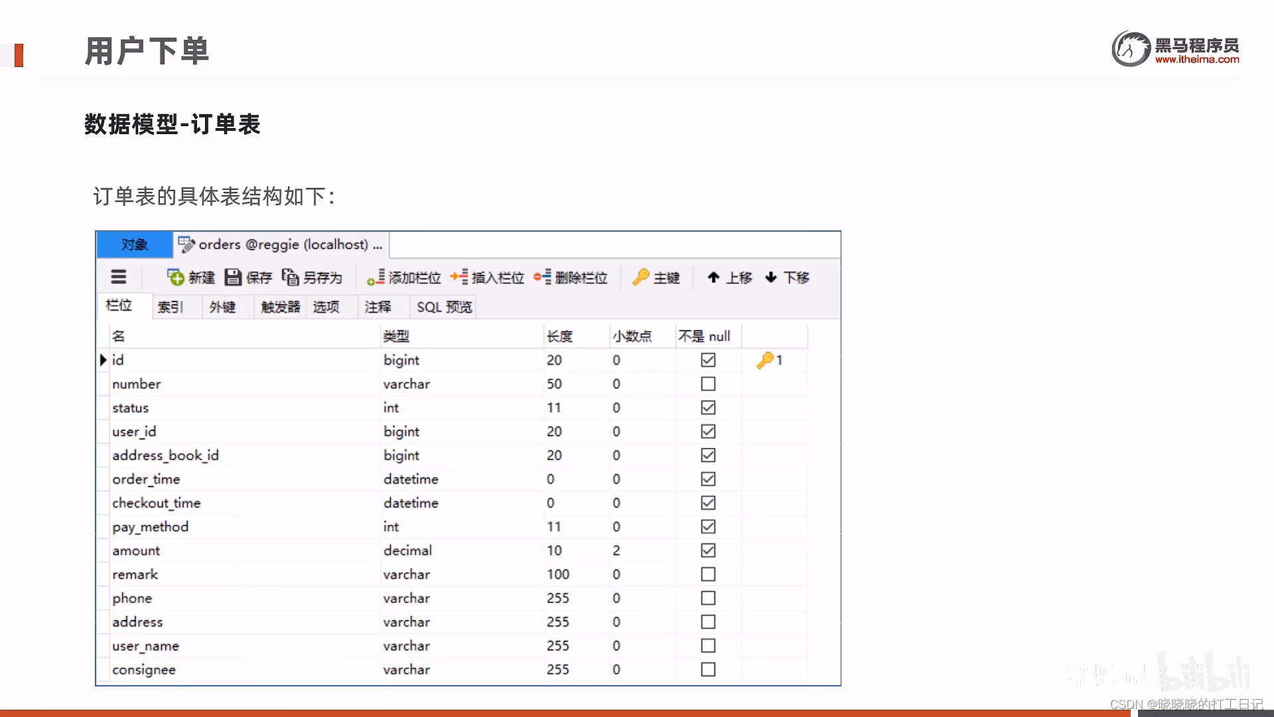Switch to the 注释 (Comment) tab
The width and height of the screenshot is (1274, 717).
pyautogui.click(x=383, y=307)
